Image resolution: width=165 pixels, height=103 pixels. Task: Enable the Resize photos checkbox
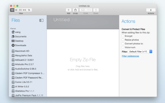click(x=123, y=39)
